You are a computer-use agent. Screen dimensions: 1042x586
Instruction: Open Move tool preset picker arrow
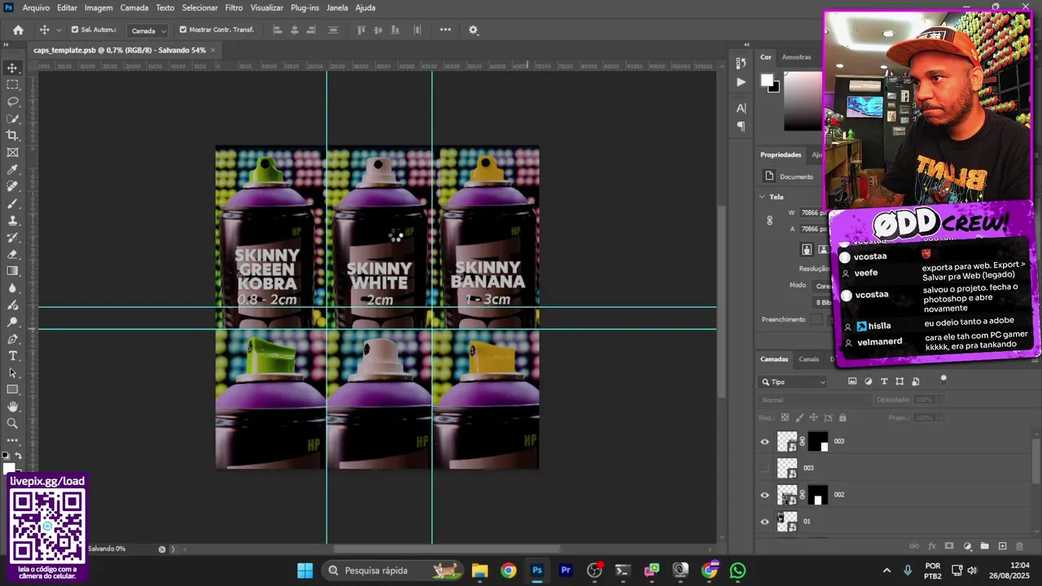(x=59, y=30)
